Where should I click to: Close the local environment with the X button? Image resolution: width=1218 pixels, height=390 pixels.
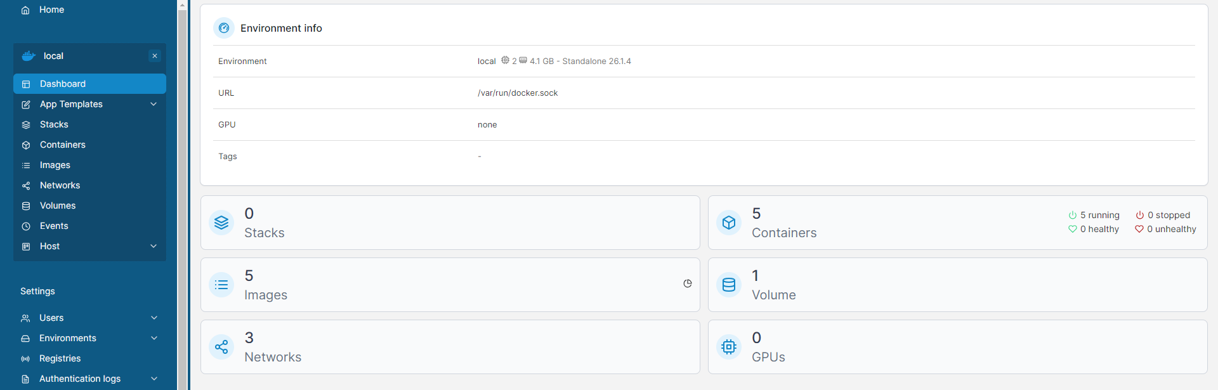click(155, 56)
